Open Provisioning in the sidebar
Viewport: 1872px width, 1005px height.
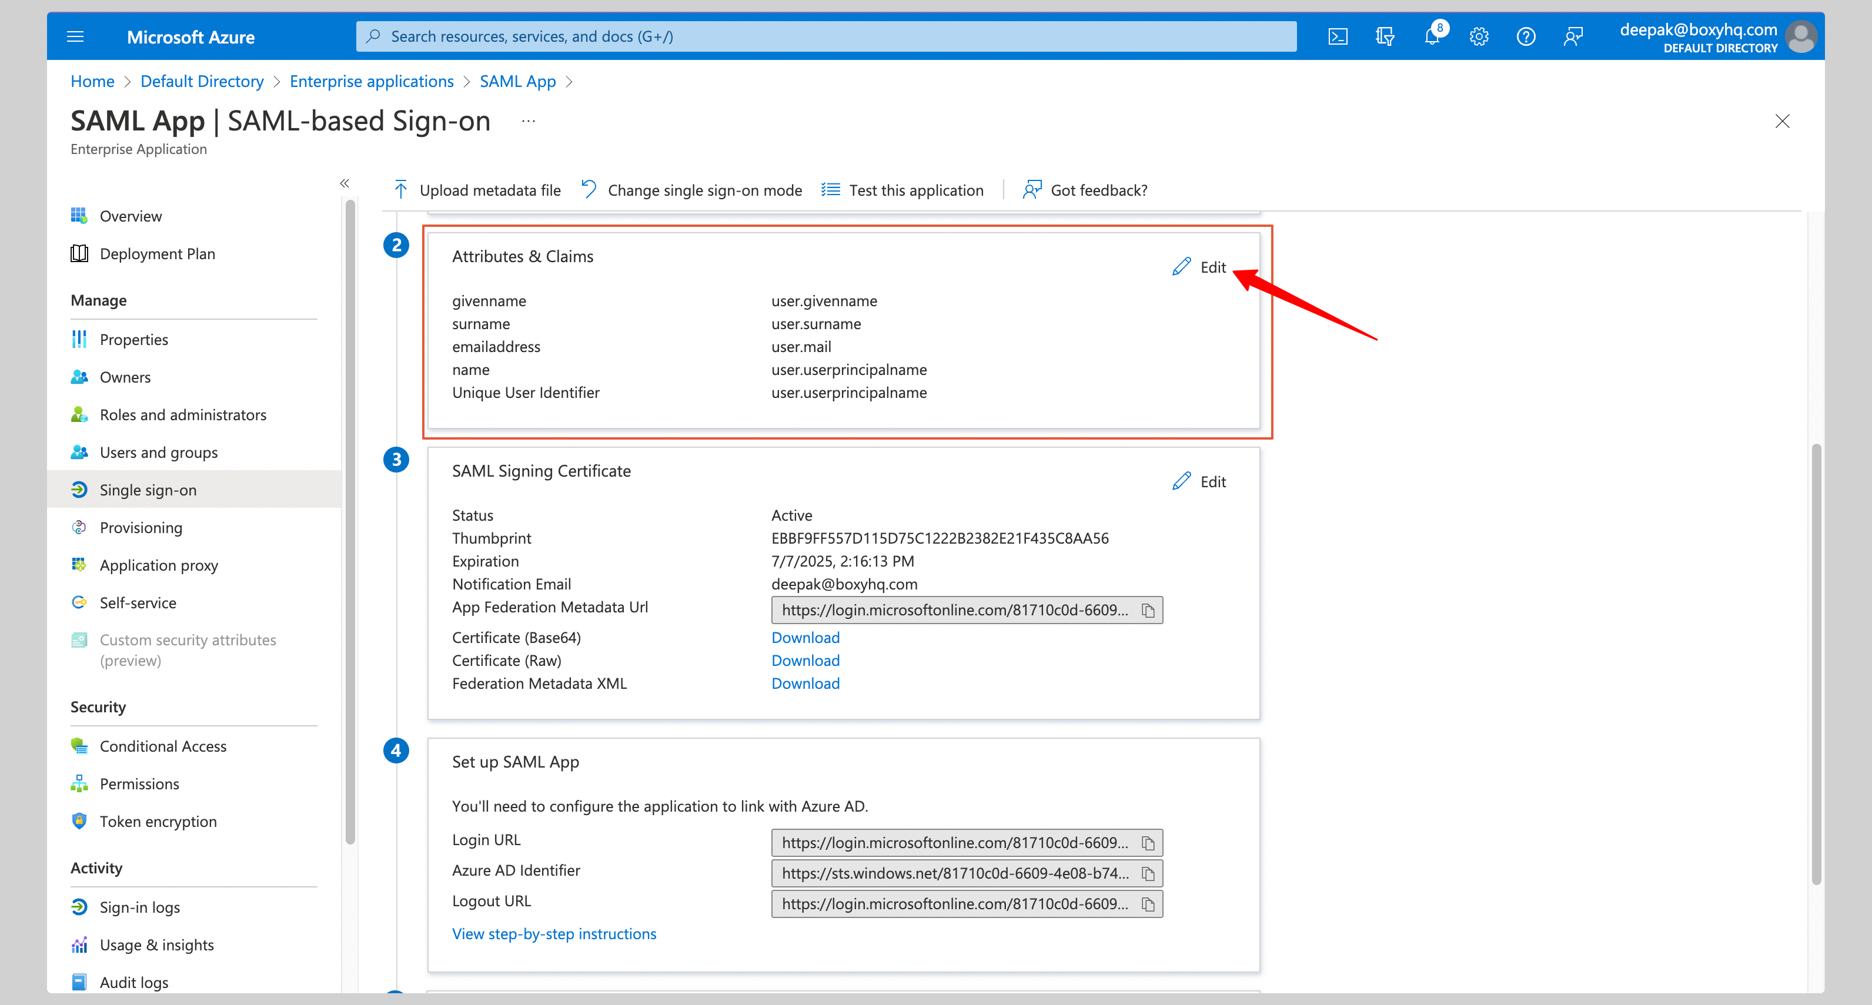coord(141,528)
